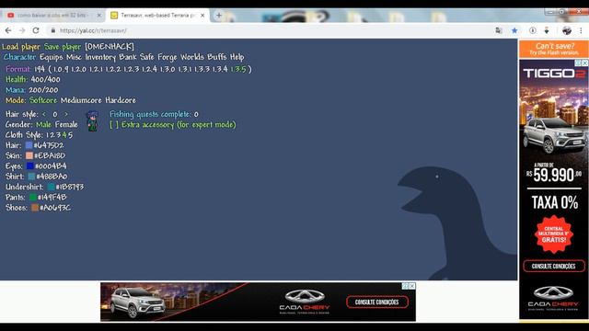Select cloth style 4
Image resolution: width=589 pixels, height=331 pixels.
[64, 135]
